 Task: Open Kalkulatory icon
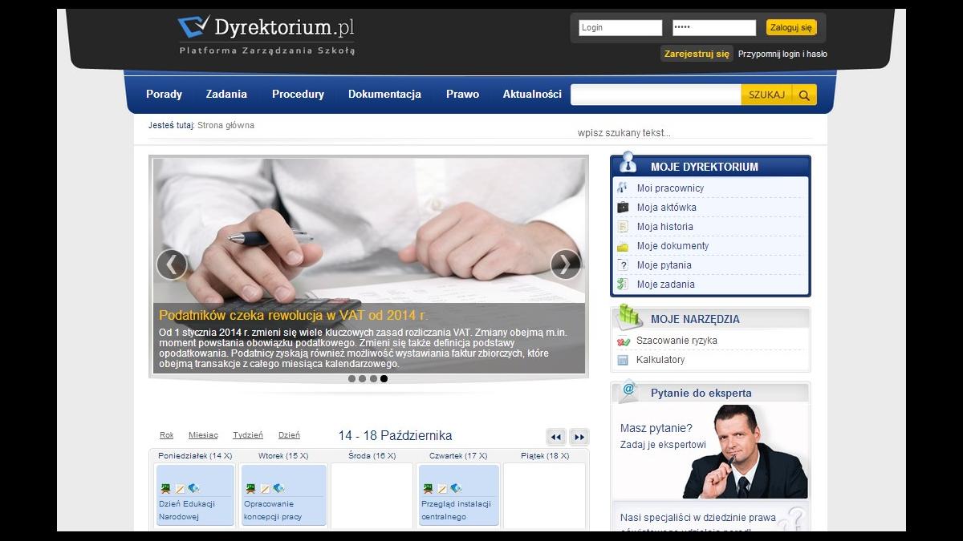coord(623,360)
